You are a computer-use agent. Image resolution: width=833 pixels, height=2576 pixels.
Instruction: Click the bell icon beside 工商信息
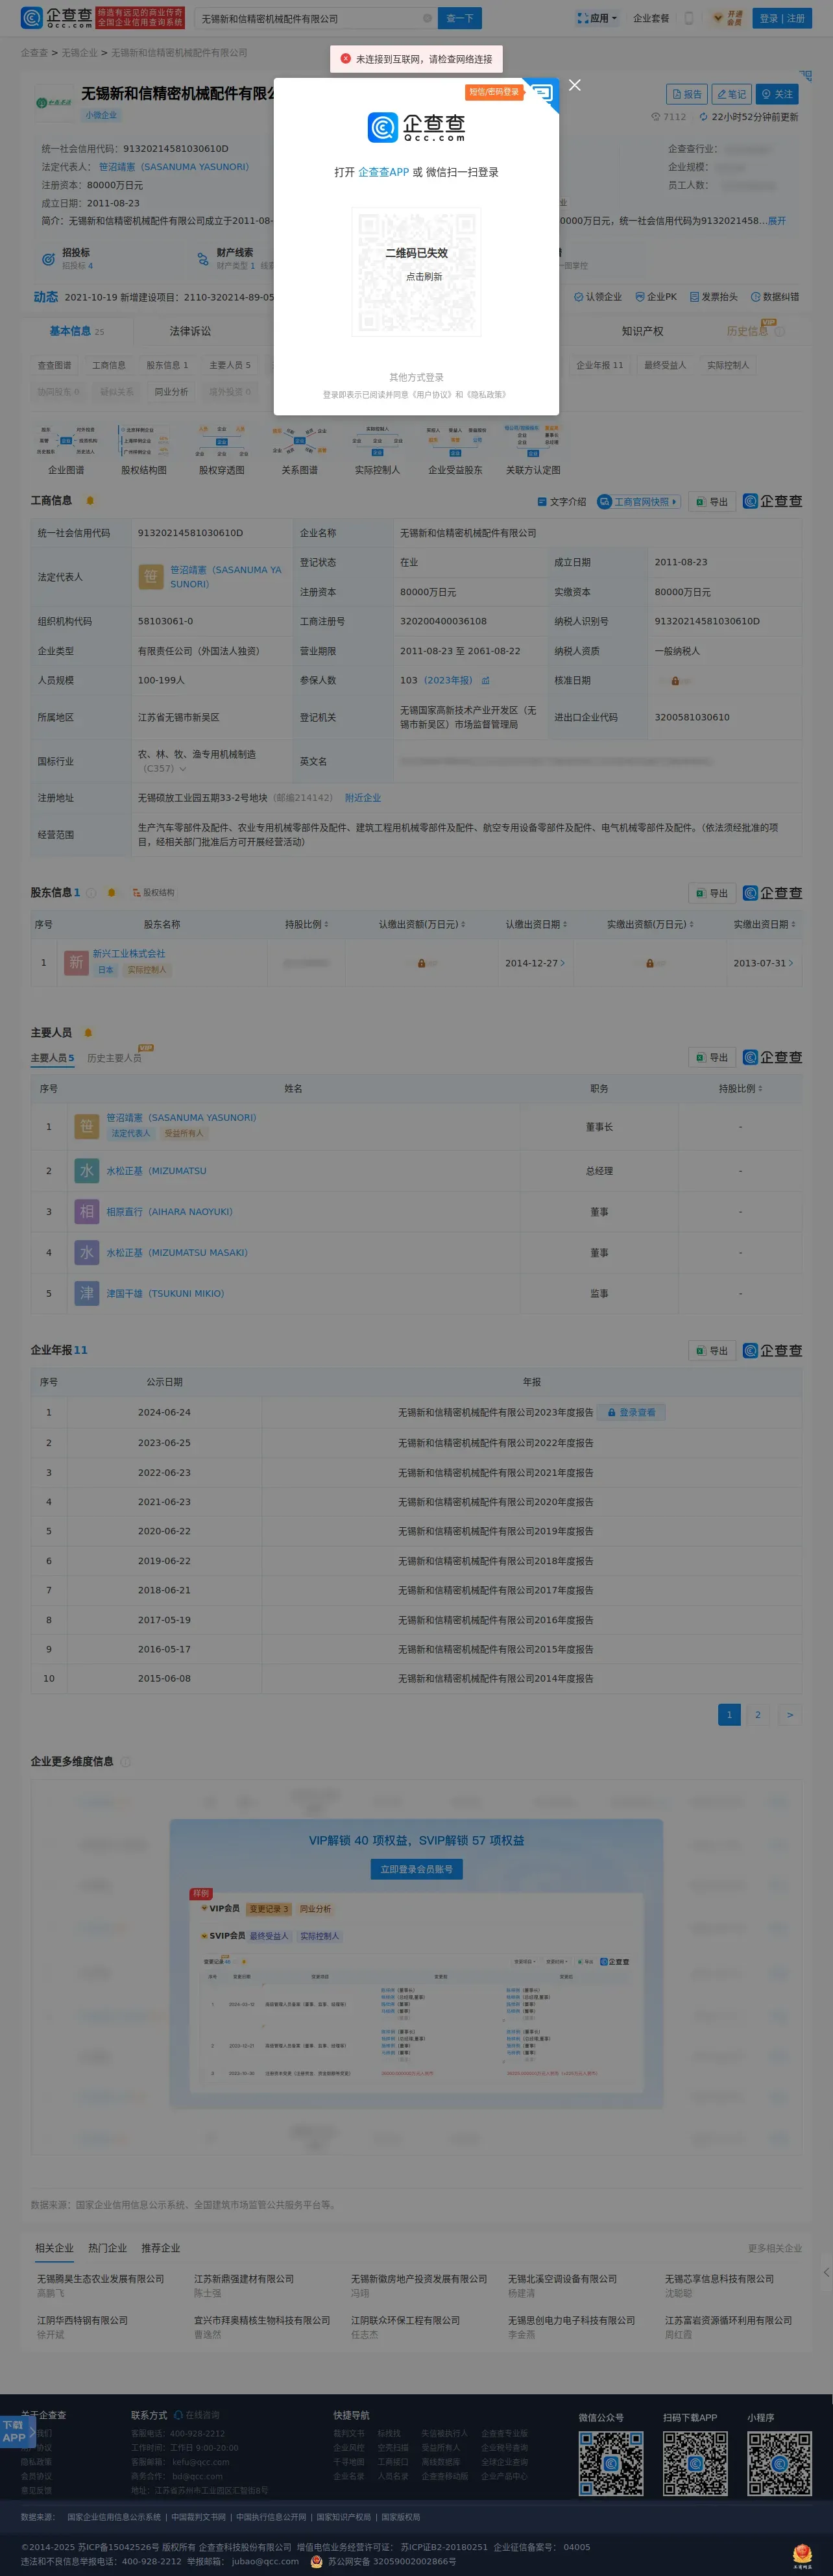[90, 501]
